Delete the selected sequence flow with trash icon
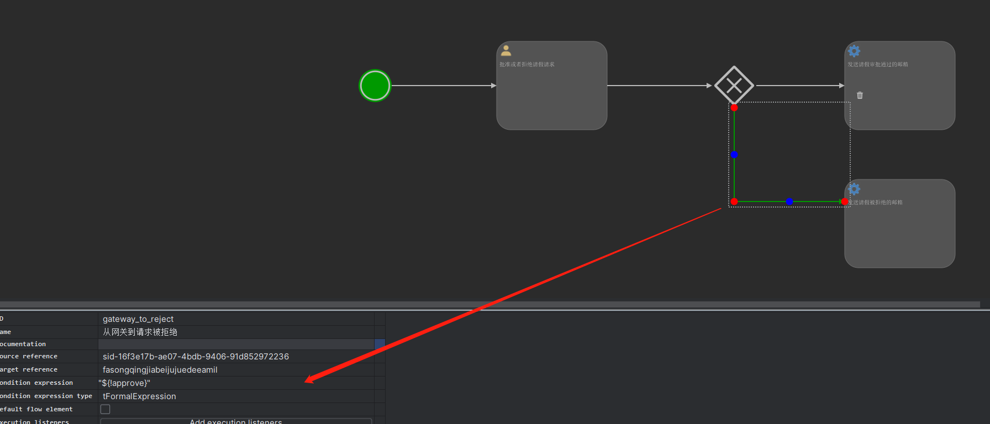 coord(860,96)
